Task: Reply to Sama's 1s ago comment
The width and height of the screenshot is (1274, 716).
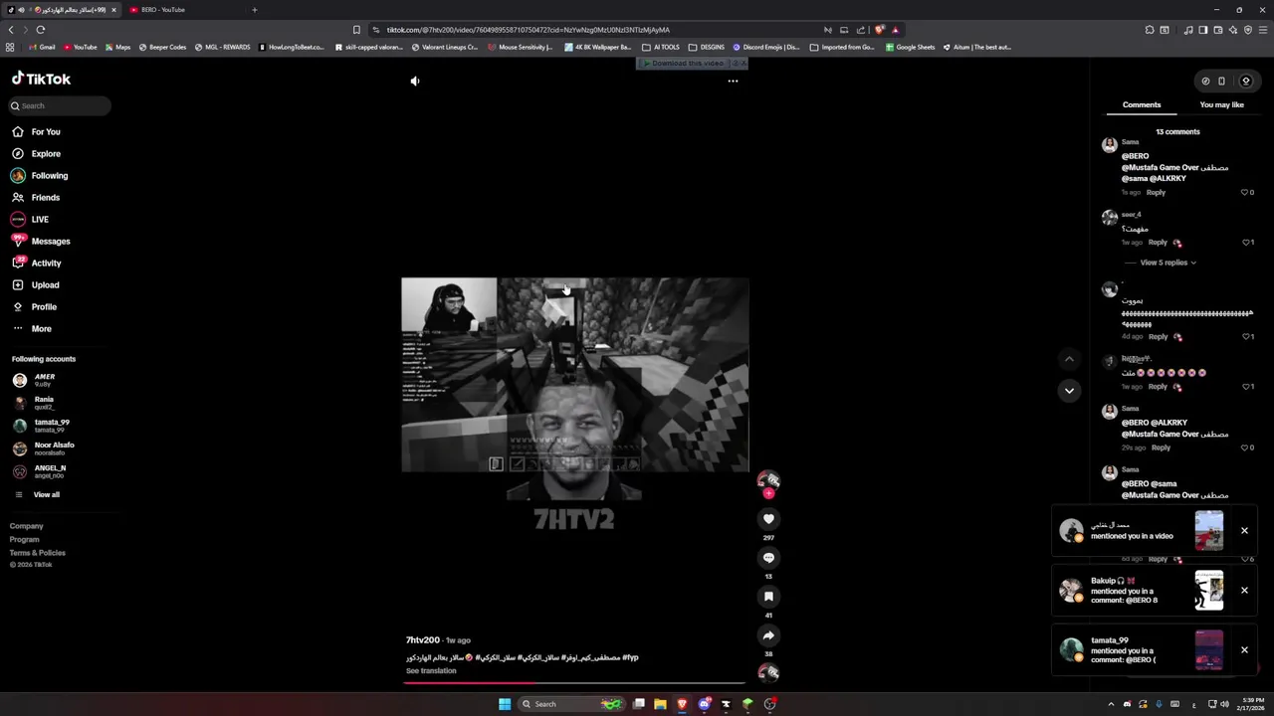Action: tap(1156, 192)
